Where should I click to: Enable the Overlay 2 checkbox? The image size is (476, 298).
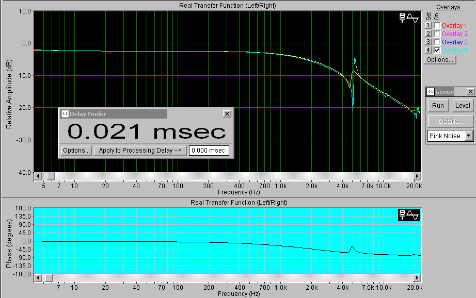coord(437,34)
